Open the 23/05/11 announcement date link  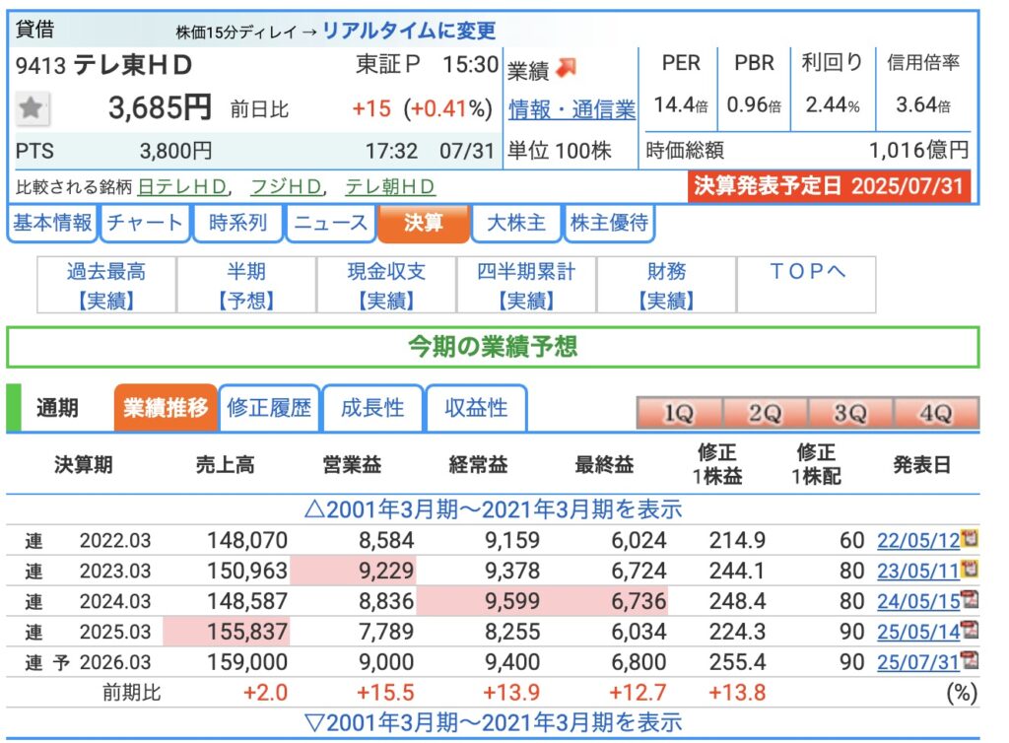tap(918, 571)
